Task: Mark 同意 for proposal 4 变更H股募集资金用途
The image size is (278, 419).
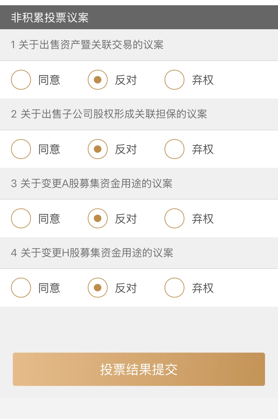Action: 21,288
